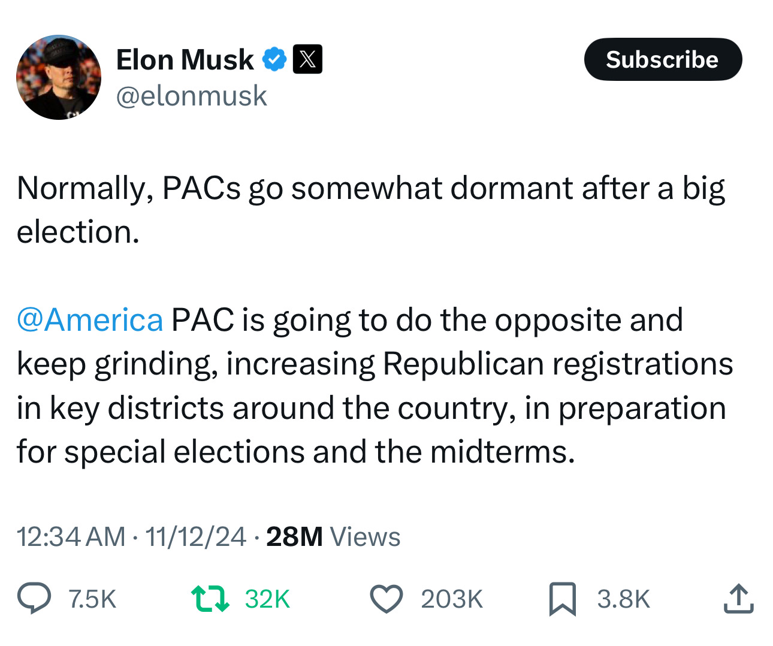Open the @elonmusk handle link
Image resolution: width=773 pixels, height=646 pixels.
click(191, 96)
